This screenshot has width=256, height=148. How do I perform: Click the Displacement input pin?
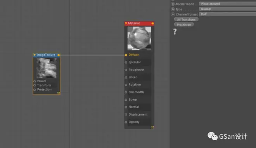pos(126,115)
